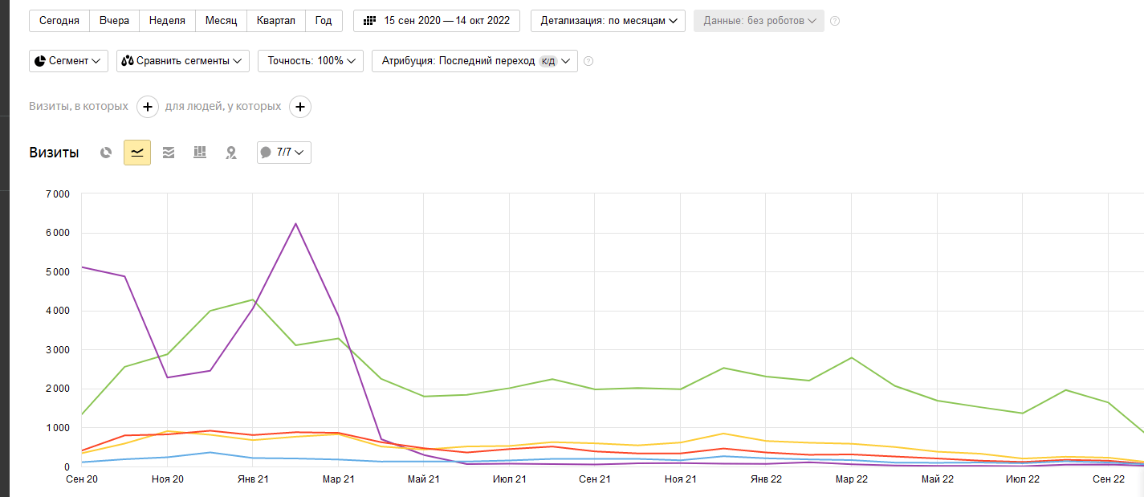Select the 'Год' period tab
Screen dimensions: 1144x497
324,21
